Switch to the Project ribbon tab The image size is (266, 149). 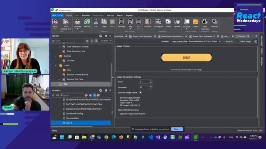tap(69, 15)
